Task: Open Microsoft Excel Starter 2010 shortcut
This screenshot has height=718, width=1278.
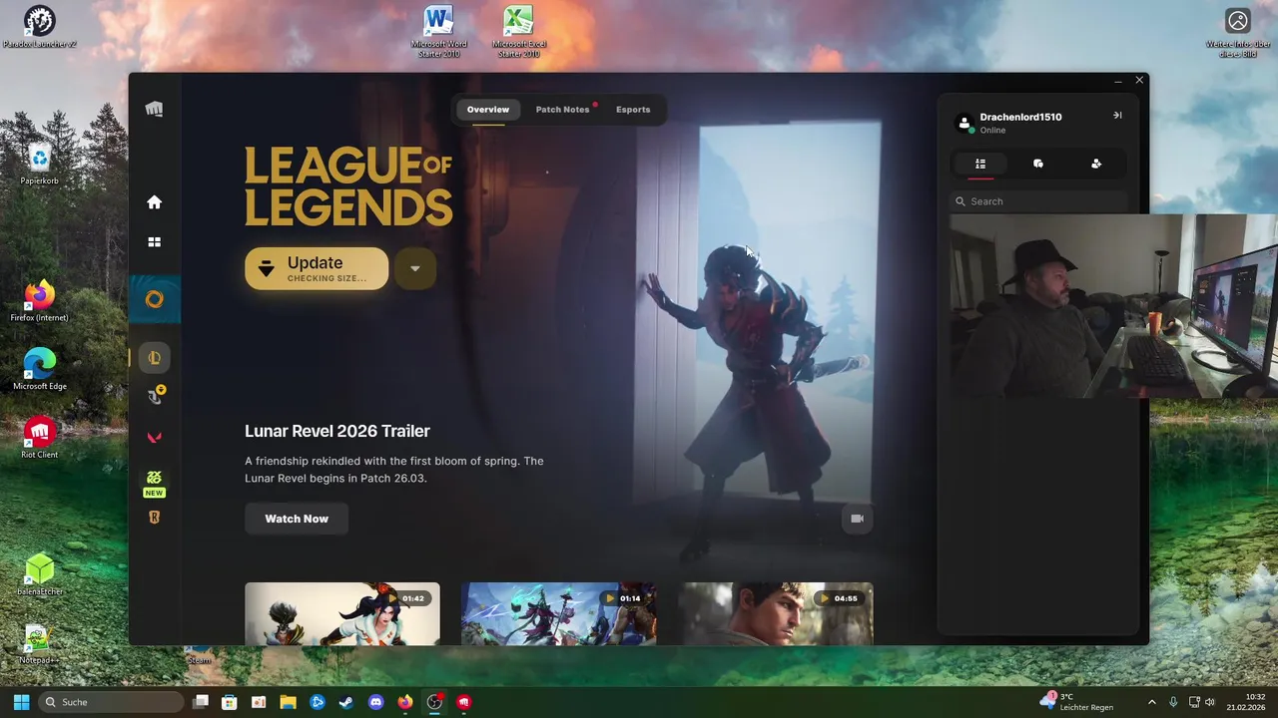Action: tap(518, 31)
